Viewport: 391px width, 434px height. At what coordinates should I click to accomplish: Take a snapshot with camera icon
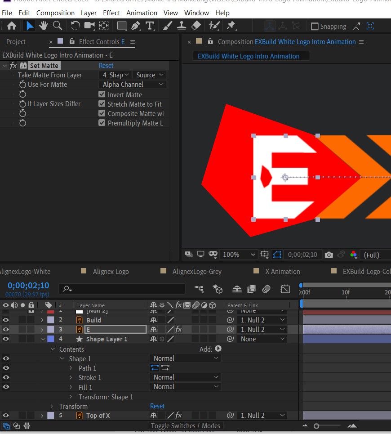point(329,255)
